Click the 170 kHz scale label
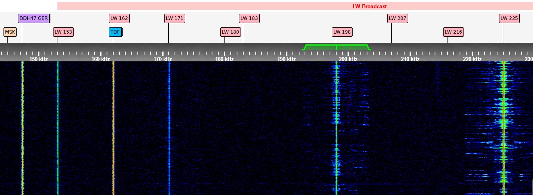Image resolution: width=533 pixels, height=195 pixels. 163,59
